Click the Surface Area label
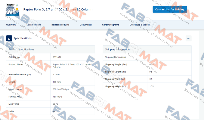204x120 pixels. pos(15,97)
